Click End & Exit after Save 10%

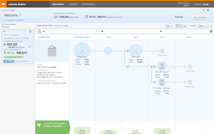pos(162,51)
